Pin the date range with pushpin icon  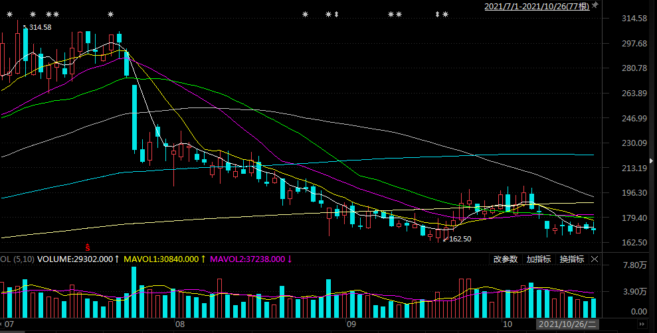[x=595, y=5]
